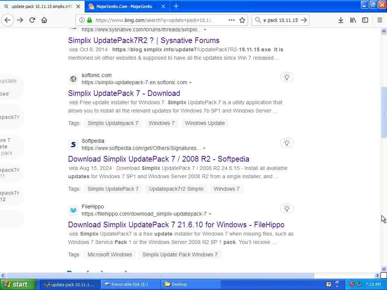Switch to the MajorGeeks.Com tab
The image size is (387, 290).
(x=124, y=6)
